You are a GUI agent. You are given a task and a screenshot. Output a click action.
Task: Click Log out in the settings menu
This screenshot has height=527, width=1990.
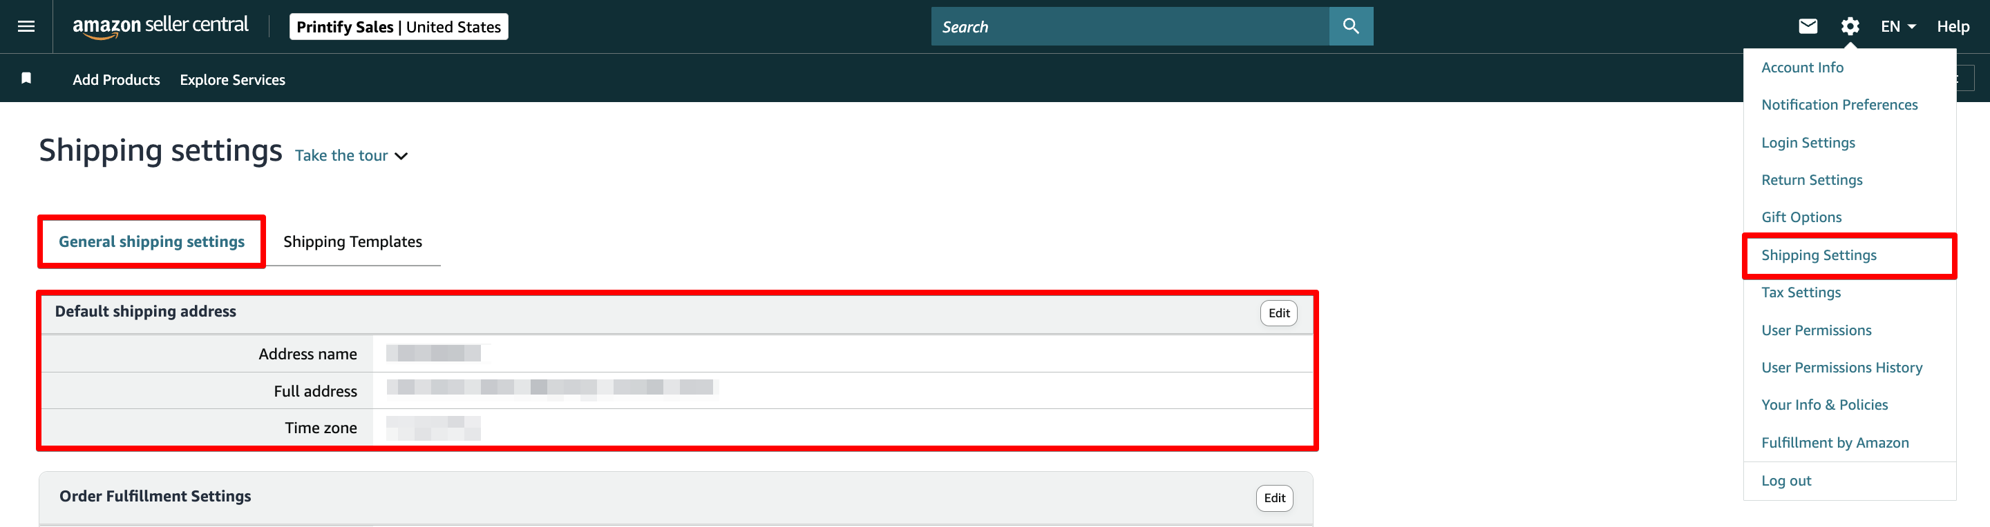tap(1786, 481)
